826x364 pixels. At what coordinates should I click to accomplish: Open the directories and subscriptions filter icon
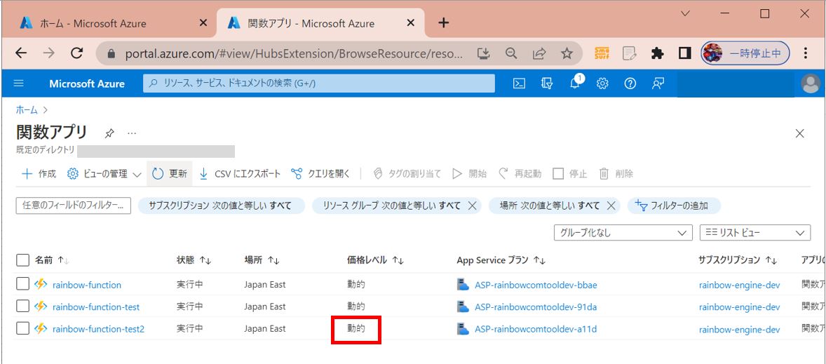[x=547, y=83]
